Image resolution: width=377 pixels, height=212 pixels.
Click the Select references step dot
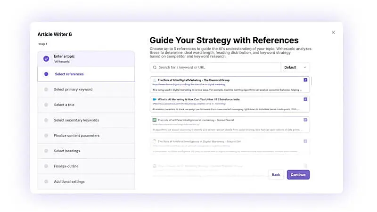[46, 74]
